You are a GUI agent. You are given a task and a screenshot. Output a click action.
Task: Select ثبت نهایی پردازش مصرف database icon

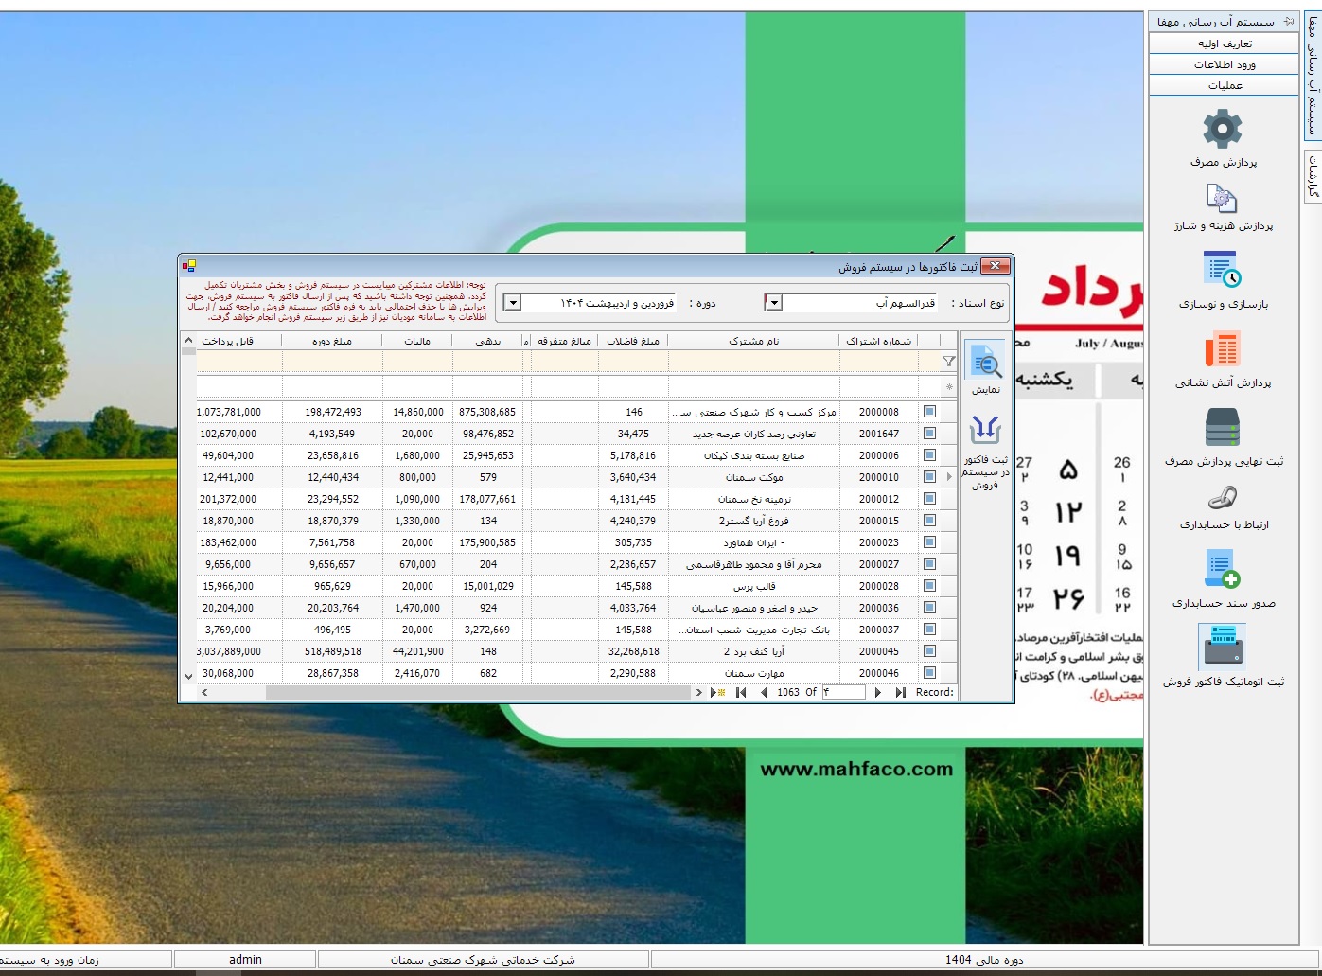[x=1222, y=427]
